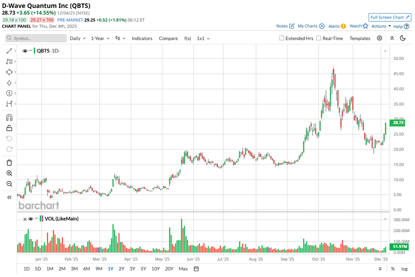Choose the shapes drawing tool

[x=9, y=72]
